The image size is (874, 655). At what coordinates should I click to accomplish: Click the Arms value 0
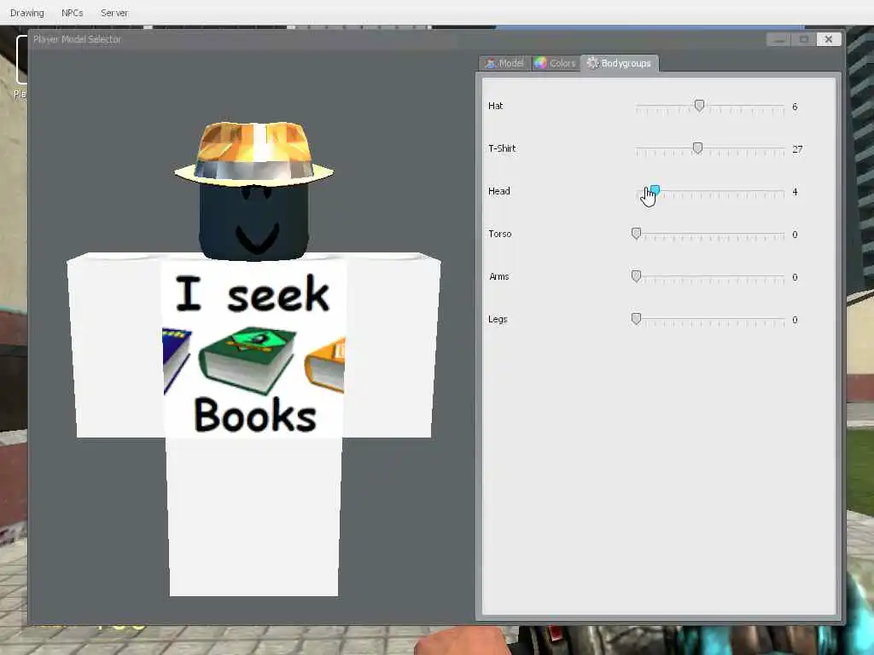pyautogui.click(x=795, y=277)
